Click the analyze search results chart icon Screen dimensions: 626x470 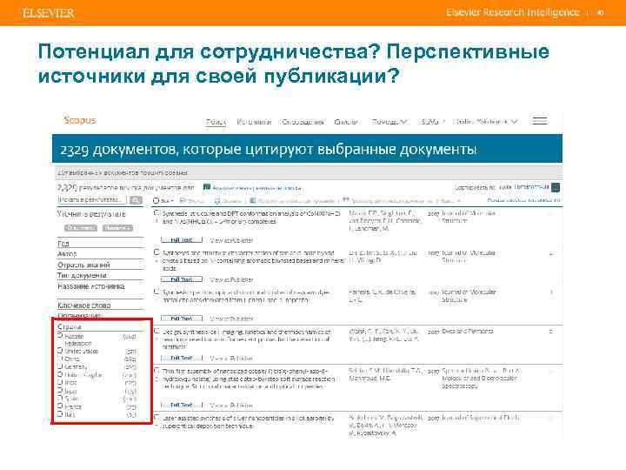click(207, 187)
